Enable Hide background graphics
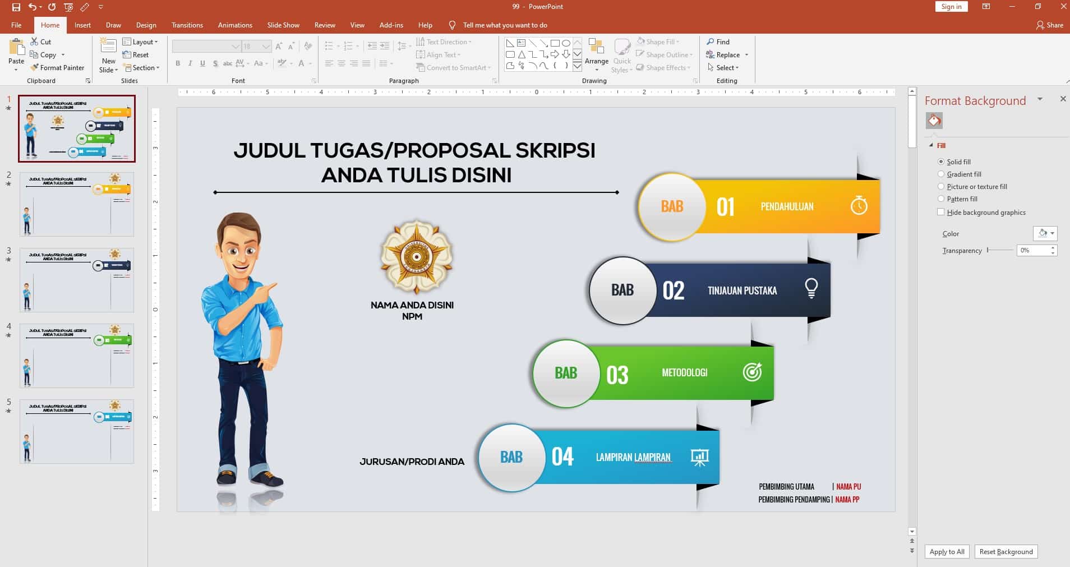This screenshot has width=1070, height=567. [940, 212]
